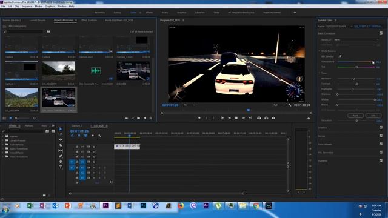Step forward one frame in the Program Monitor
388x218 pixels.
click(x=244, y=118)
